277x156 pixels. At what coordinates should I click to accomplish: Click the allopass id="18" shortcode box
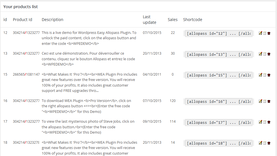coord(219,143)
